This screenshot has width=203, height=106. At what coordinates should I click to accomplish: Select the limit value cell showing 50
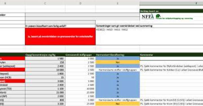(80, 77)
